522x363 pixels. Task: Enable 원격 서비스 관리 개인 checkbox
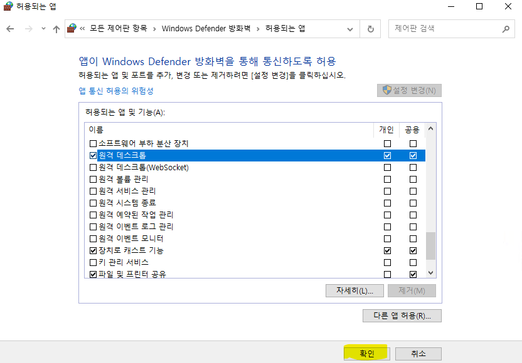(387, 192)
